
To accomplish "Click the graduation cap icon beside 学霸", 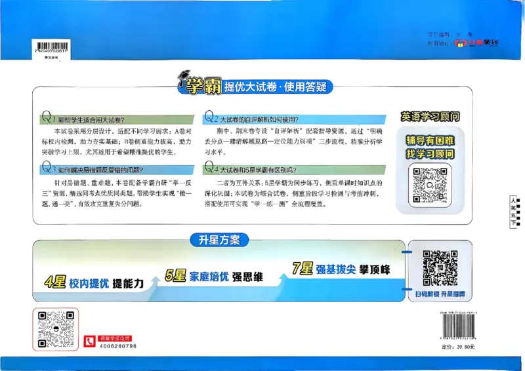I will (184, 78).
